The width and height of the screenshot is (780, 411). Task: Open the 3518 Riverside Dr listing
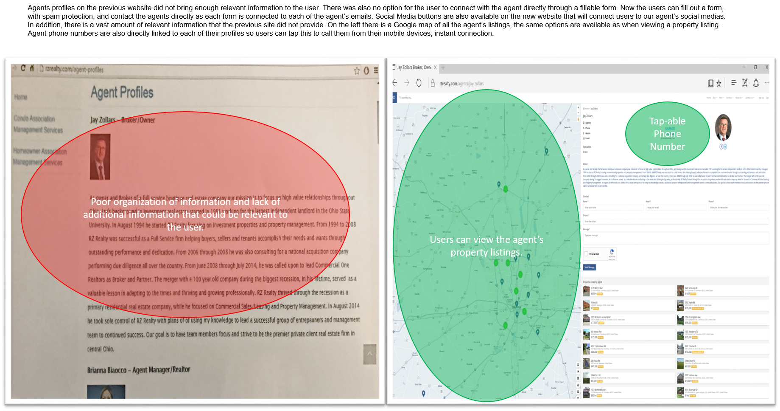[723, 392]
